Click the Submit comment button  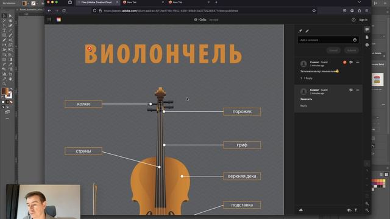(x=352, y=50)
